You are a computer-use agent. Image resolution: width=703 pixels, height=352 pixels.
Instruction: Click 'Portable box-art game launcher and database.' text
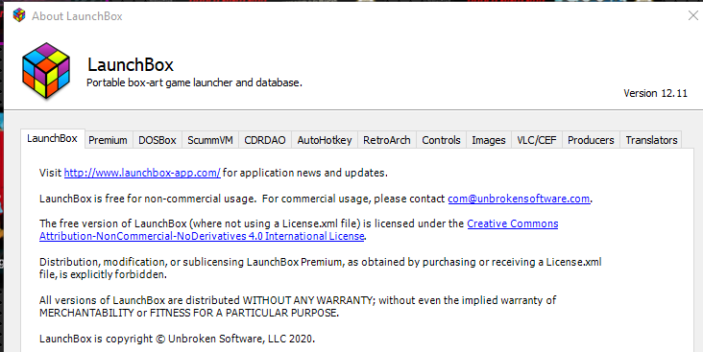[x=194, y=82]
